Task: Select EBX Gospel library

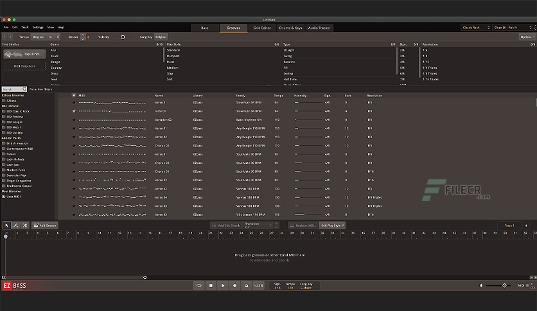Action: (x=13, y=122)
